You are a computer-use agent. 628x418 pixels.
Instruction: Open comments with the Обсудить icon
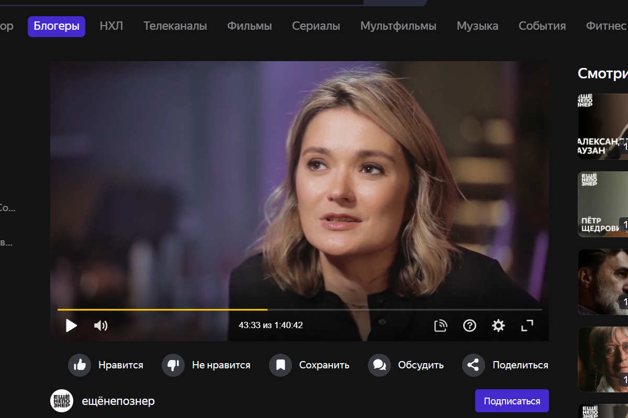pyautogui.click(x=379, y=365)
